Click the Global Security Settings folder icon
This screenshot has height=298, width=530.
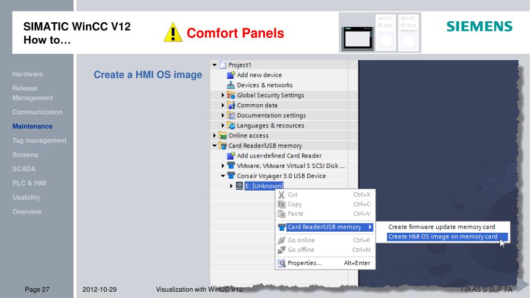pyautogui.click(x=231, y=95)
